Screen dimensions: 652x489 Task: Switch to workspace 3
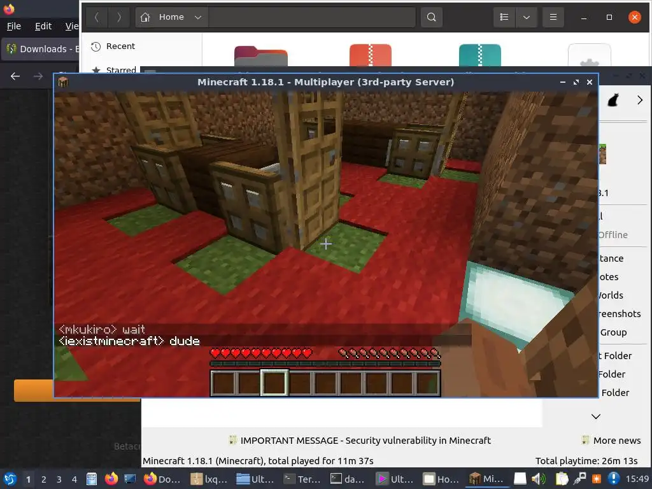tap(59, 479)
